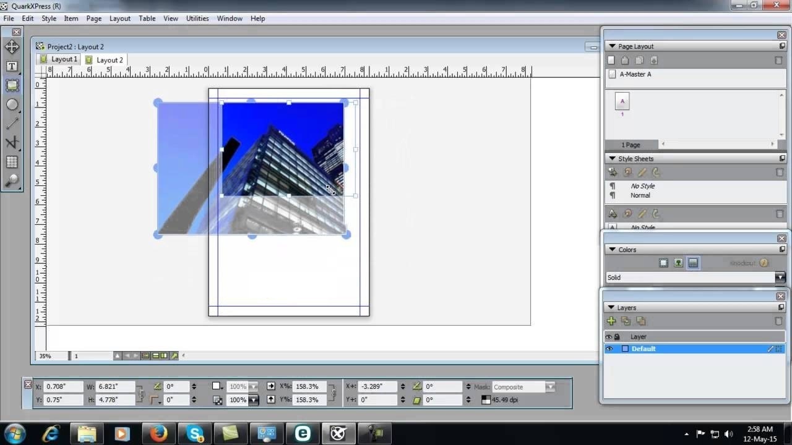Select the Table tool
792x445 pixels.
pyautogui.click(x=12, y=162)
